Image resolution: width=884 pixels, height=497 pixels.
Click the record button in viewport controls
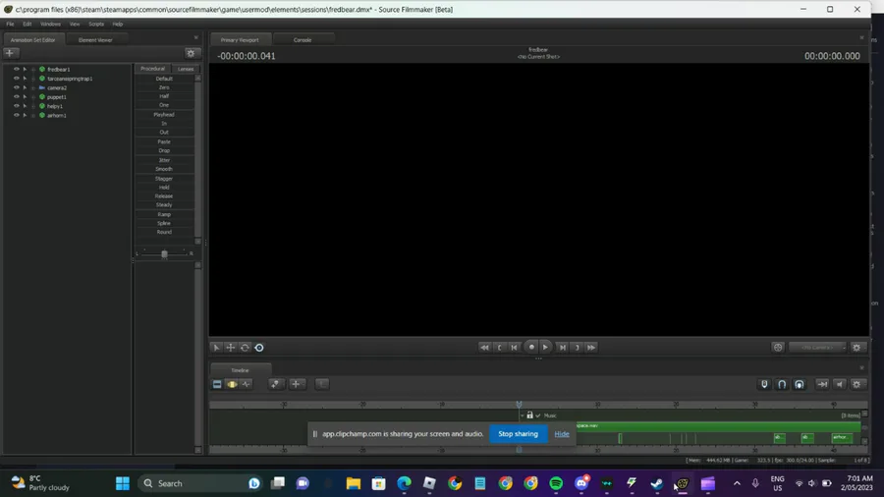click(x=531, y=347)
